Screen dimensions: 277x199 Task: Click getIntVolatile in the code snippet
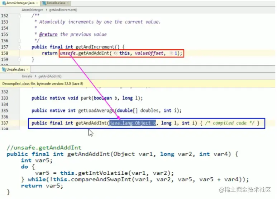click(103, 173)
